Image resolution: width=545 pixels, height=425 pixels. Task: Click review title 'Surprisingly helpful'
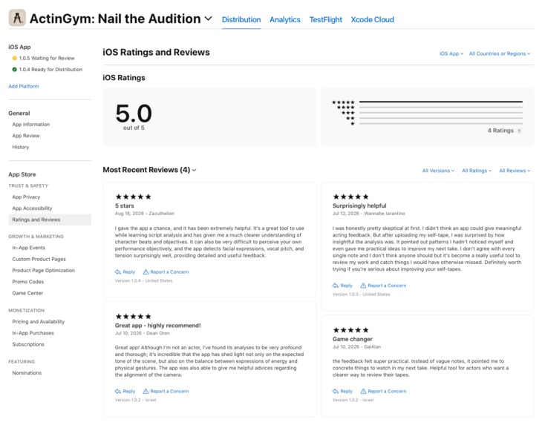tap(359, 206)
